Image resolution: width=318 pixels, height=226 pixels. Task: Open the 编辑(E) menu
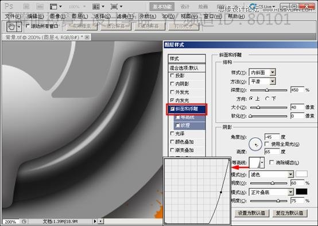click(36, 16)
